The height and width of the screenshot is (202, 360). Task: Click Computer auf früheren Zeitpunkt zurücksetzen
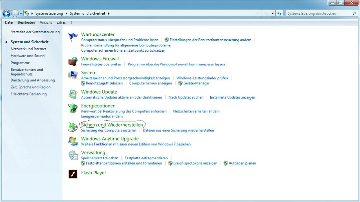(x=123, y=50)
